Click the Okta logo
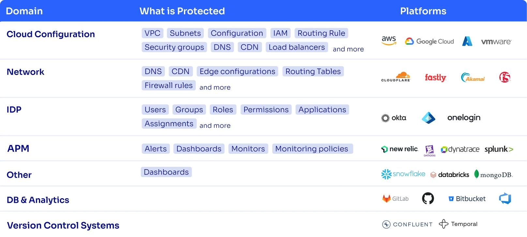527x237 pixels. point(394,118)
